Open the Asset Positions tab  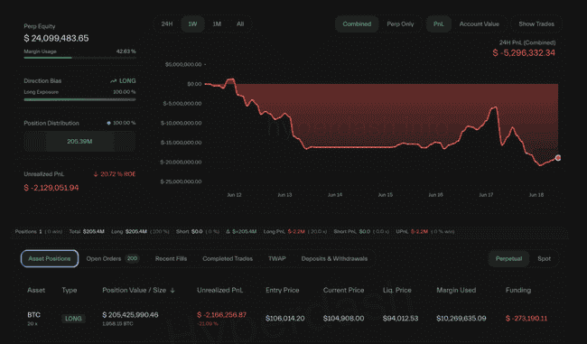(50, 258)
